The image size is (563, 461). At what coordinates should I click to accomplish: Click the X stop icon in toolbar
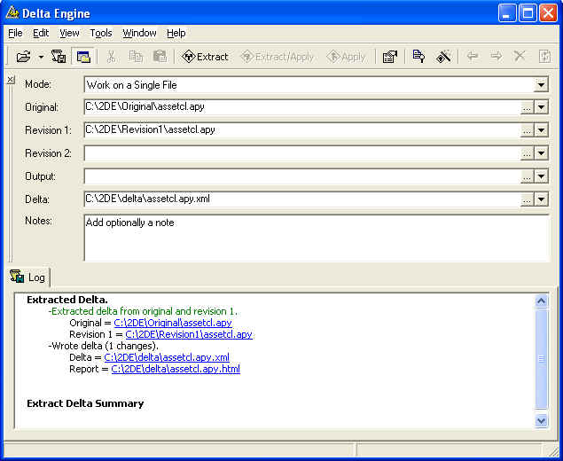(x=520, y=57)
